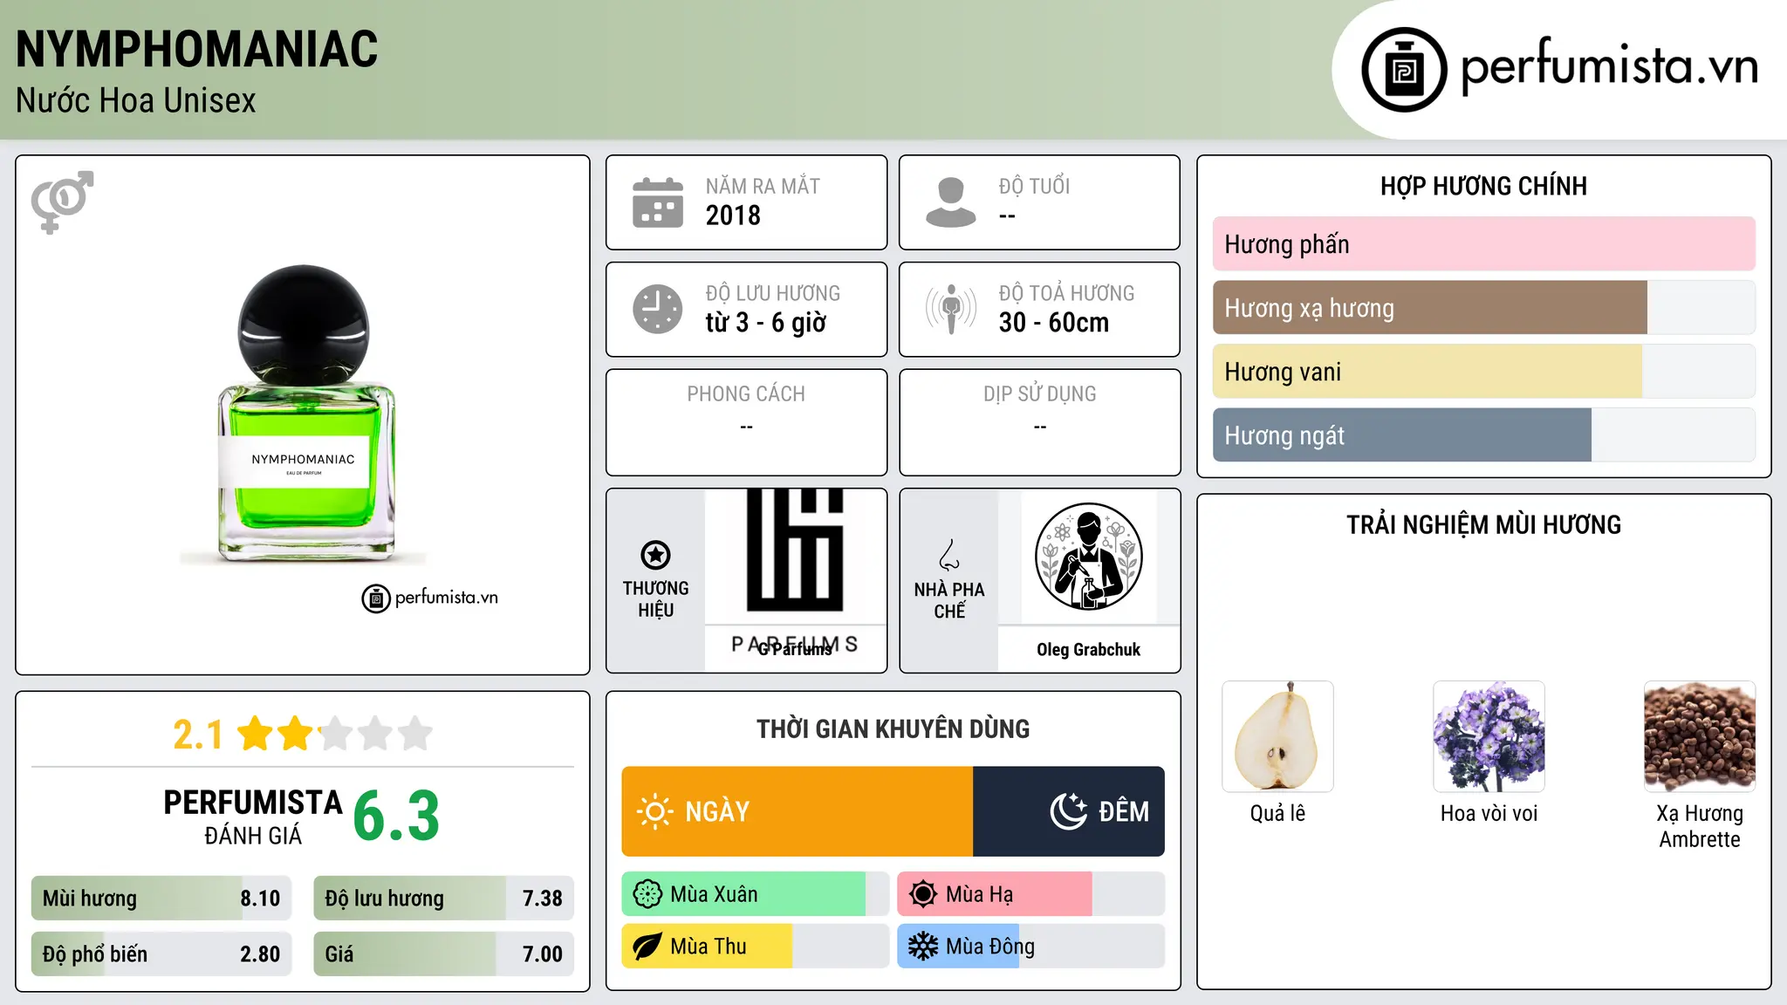Click the unisex gender symbol icon
This screenshot has width=1787, height=1005.
click(62, 202)
